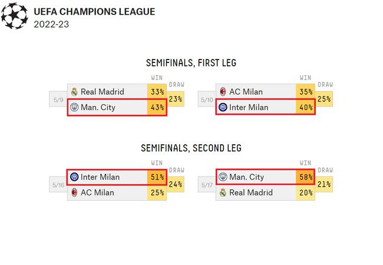Select the UEFA Champions League title

pos(95,12)
